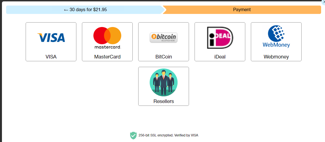
Task: Click the Resellers text label
Action: coord(164,101)
